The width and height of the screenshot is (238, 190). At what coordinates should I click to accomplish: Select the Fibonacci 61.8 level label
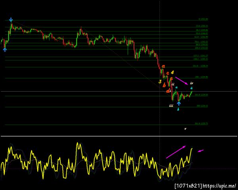pyautogui.click(x=202, y=37)
